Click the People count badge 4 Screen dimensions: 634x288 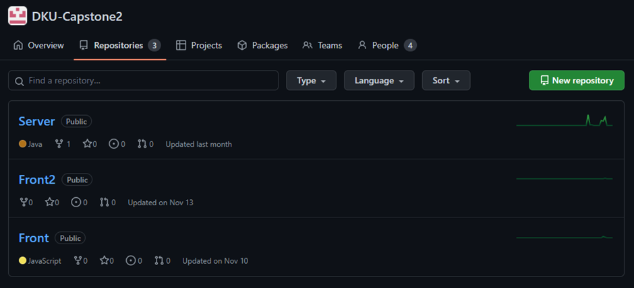(x=410, y=46)
